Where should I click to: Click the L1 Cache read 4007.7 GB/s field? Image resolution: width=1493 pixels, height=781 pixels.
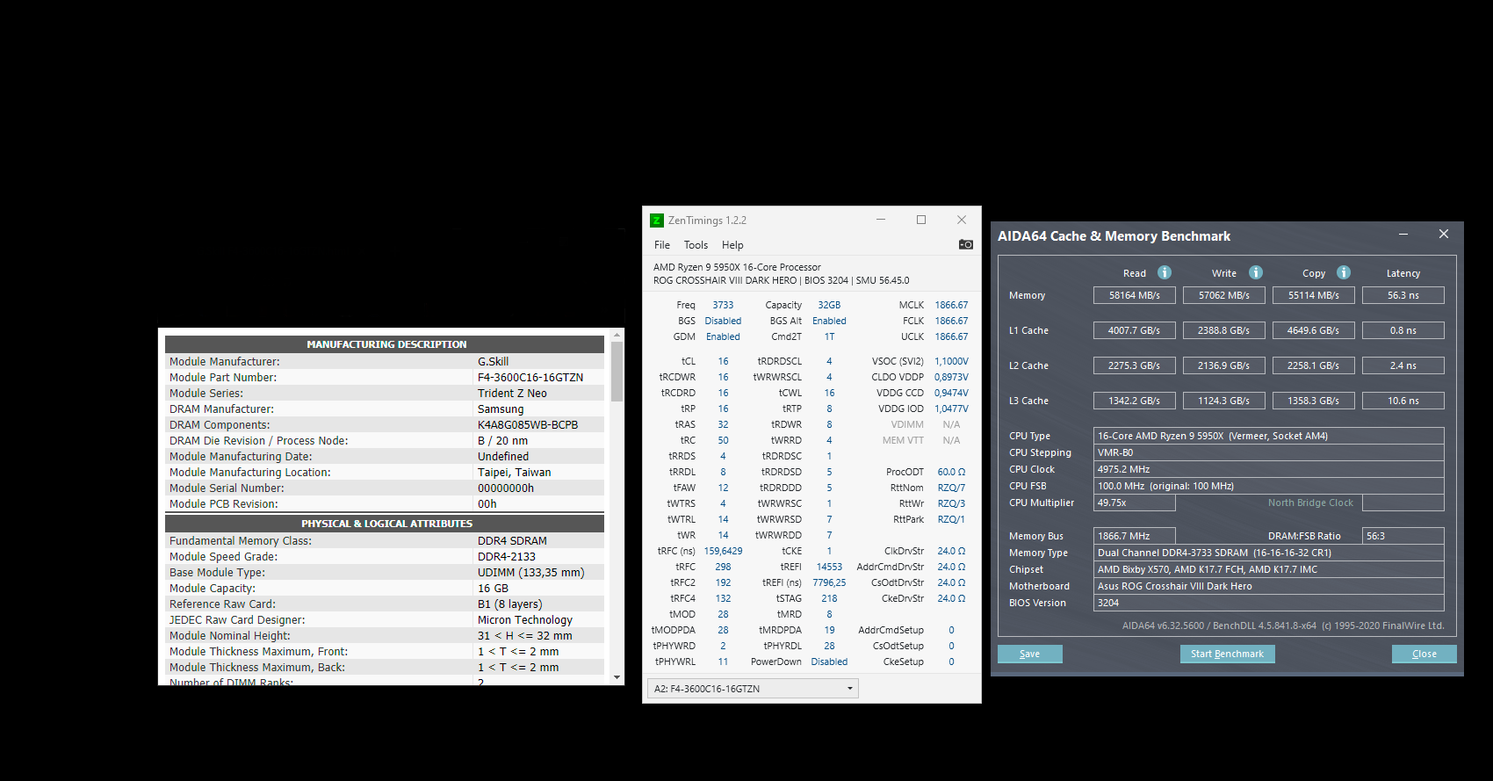(1135, 330)
